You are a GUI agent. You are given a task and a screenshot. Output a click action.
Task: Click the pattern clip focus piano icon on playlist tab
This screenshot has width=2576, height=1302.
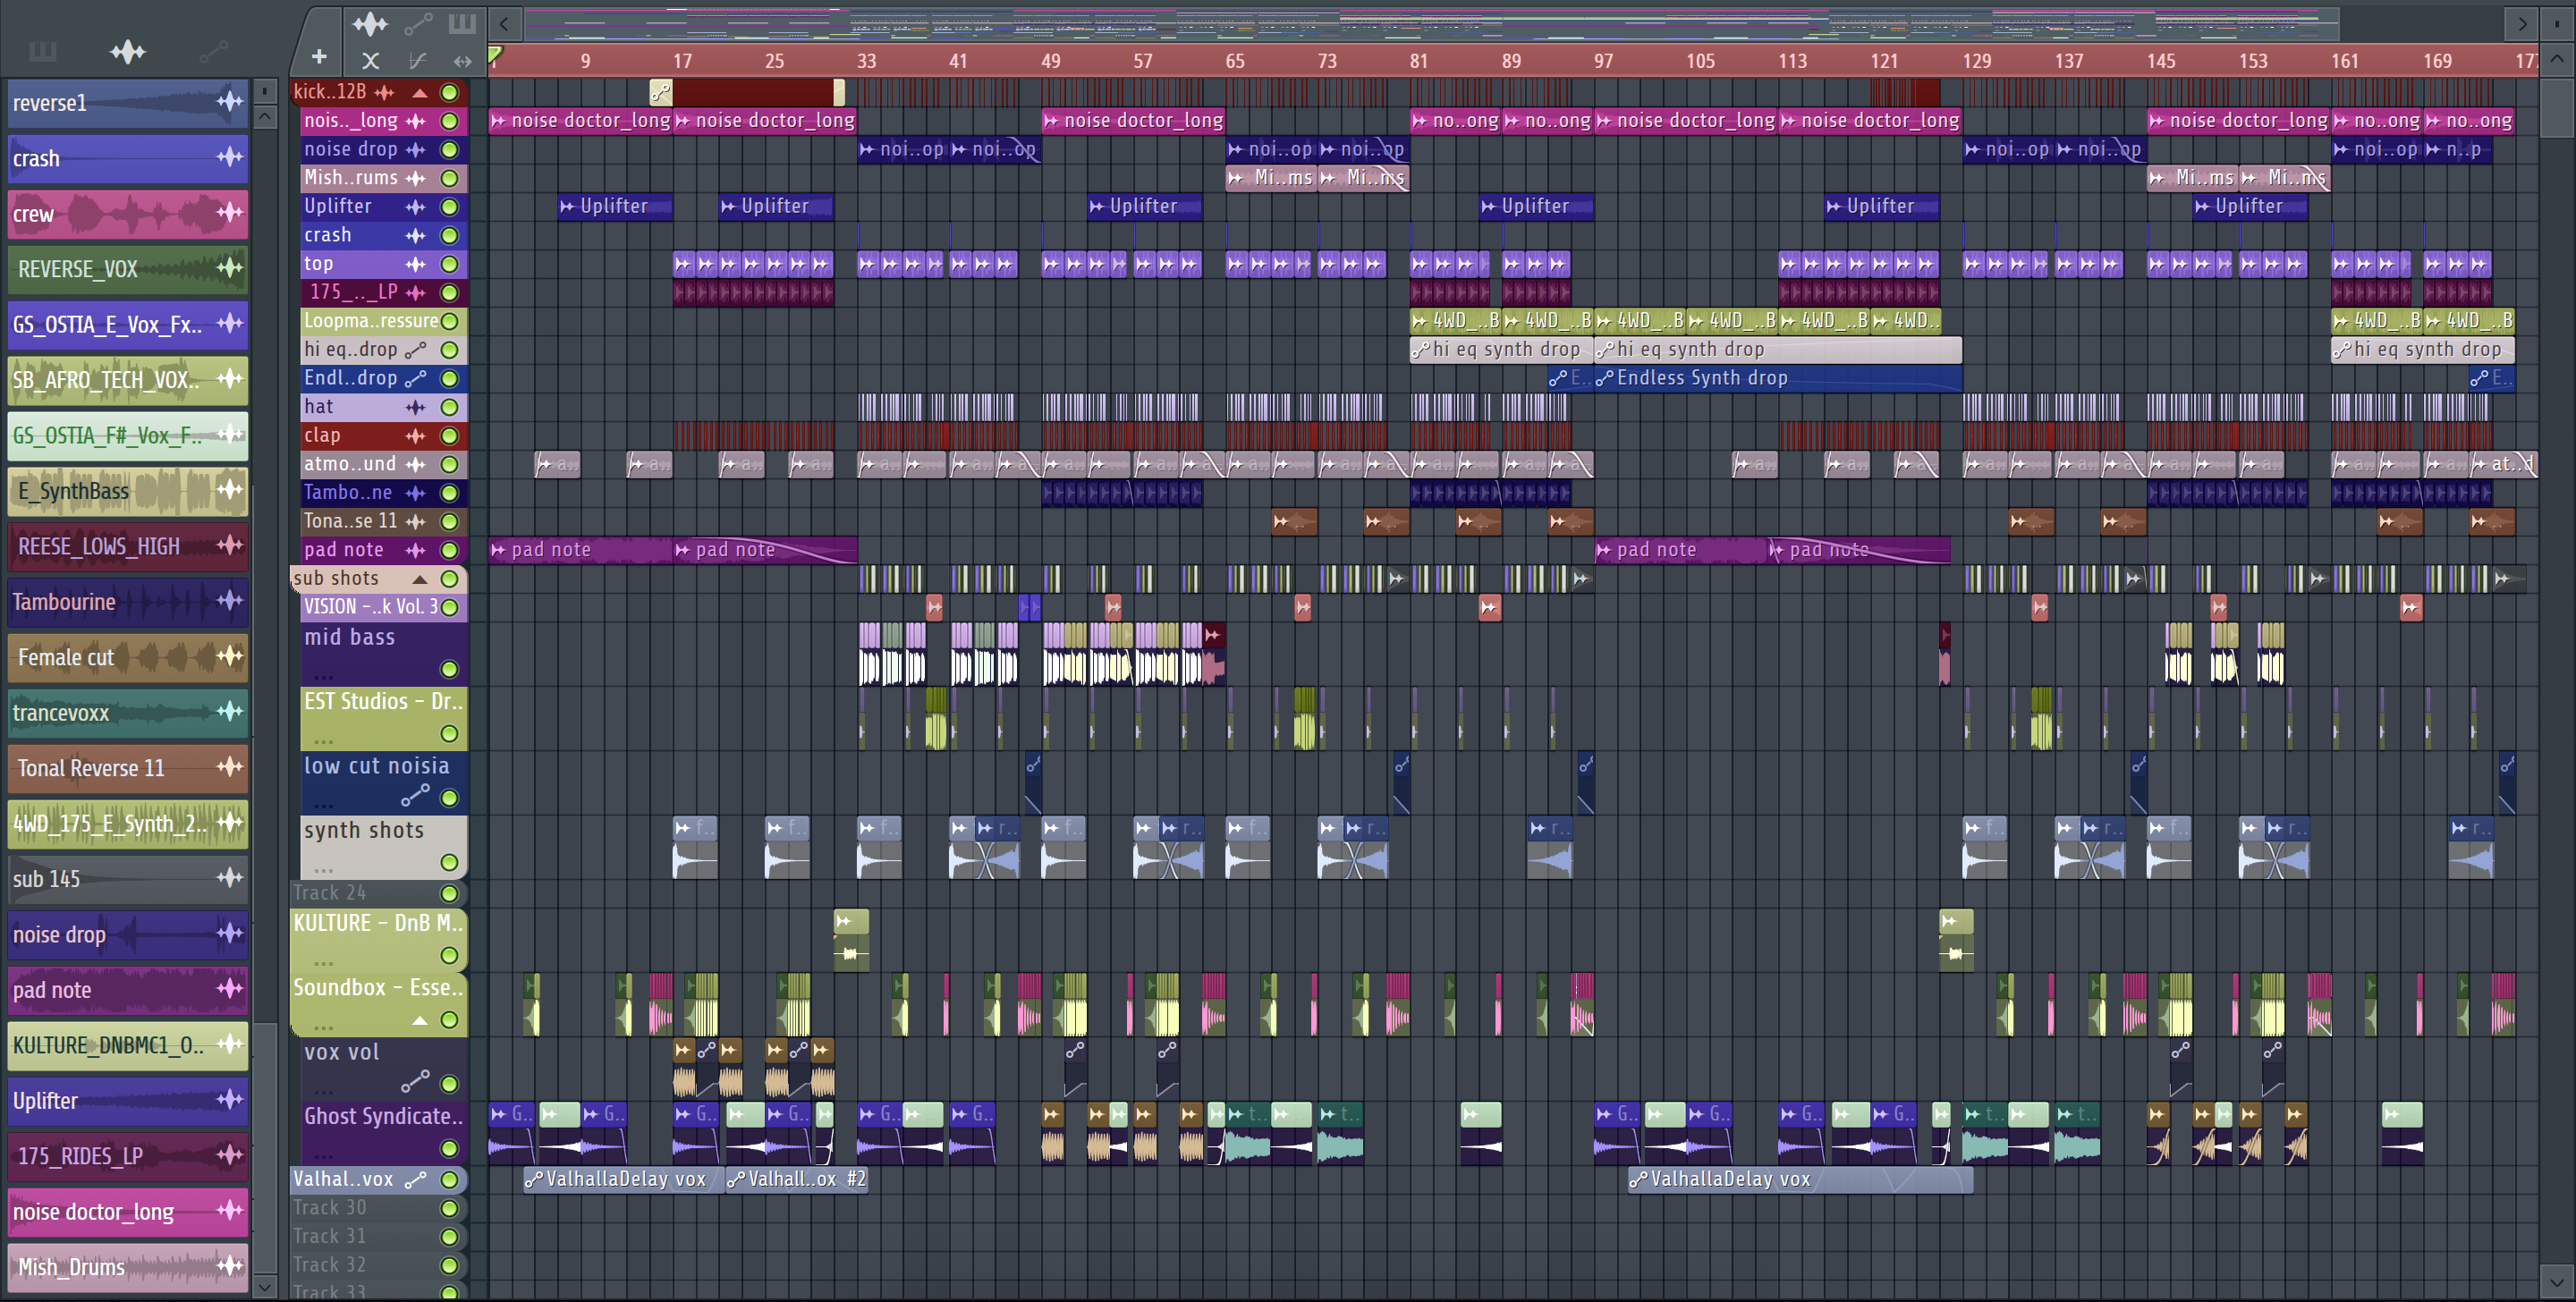[x=462, y=22]
